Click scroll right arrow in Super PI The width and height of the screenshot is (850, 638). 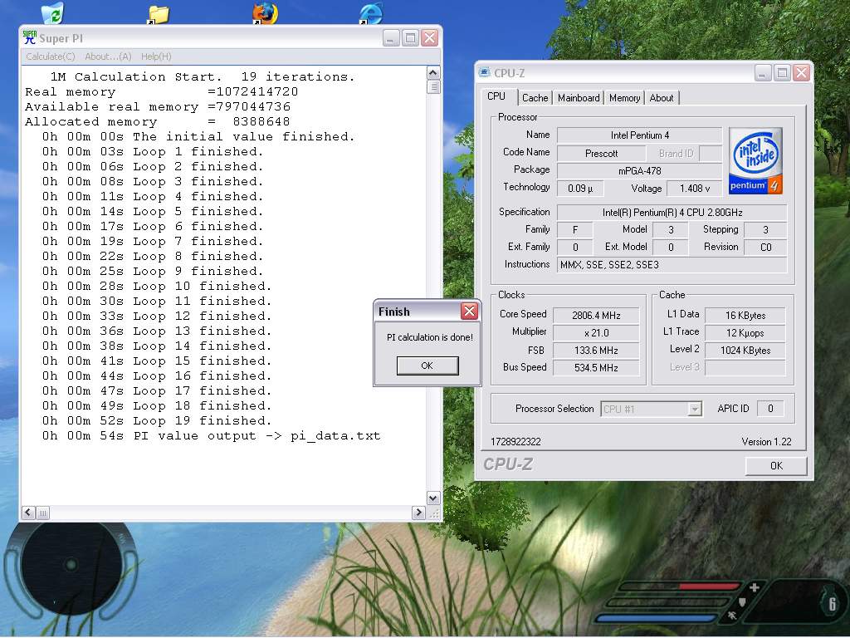pyautogui.click(x=418, y=513)
